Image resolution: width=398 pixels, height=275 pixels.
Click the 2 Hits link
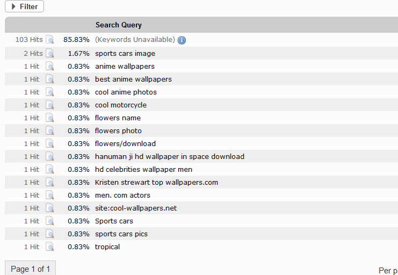pos(33,53)
